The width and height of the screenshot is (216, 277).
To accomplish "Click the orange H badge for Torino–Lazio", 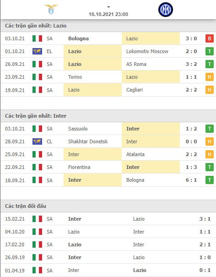I will (210, 77).
